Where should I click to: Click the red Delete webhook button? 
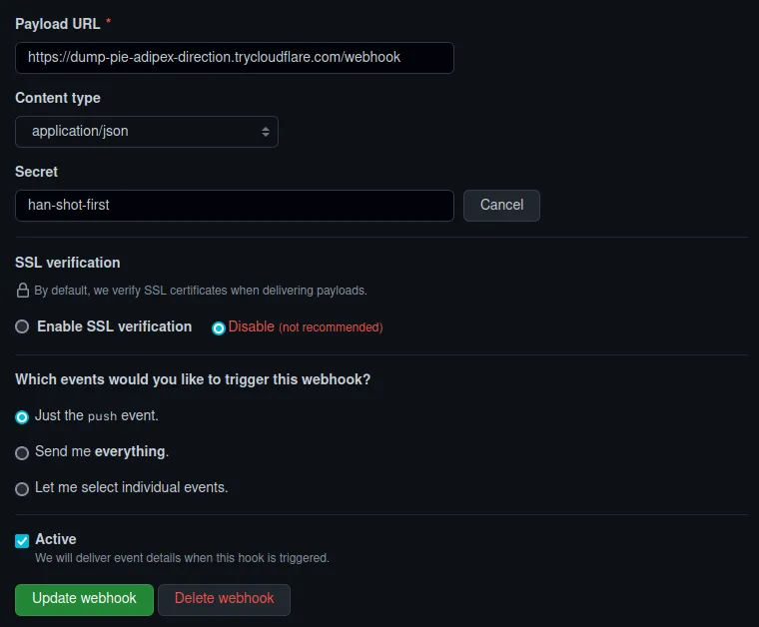pos(224,599)
